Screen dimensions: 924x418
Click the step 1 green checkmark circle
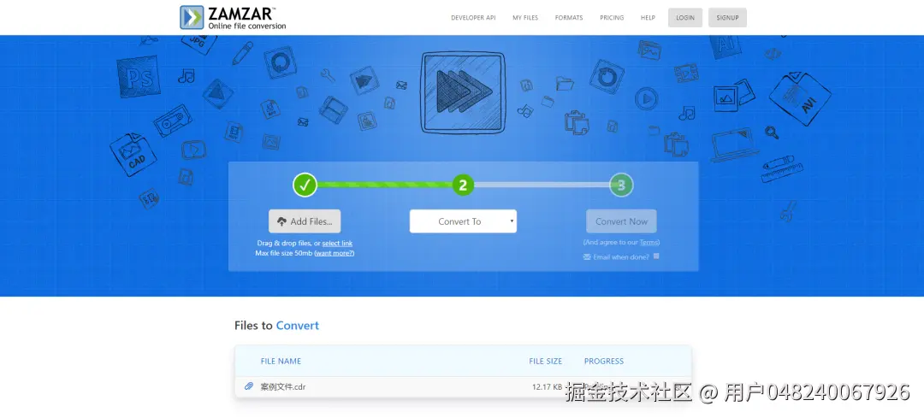point(305,185)
